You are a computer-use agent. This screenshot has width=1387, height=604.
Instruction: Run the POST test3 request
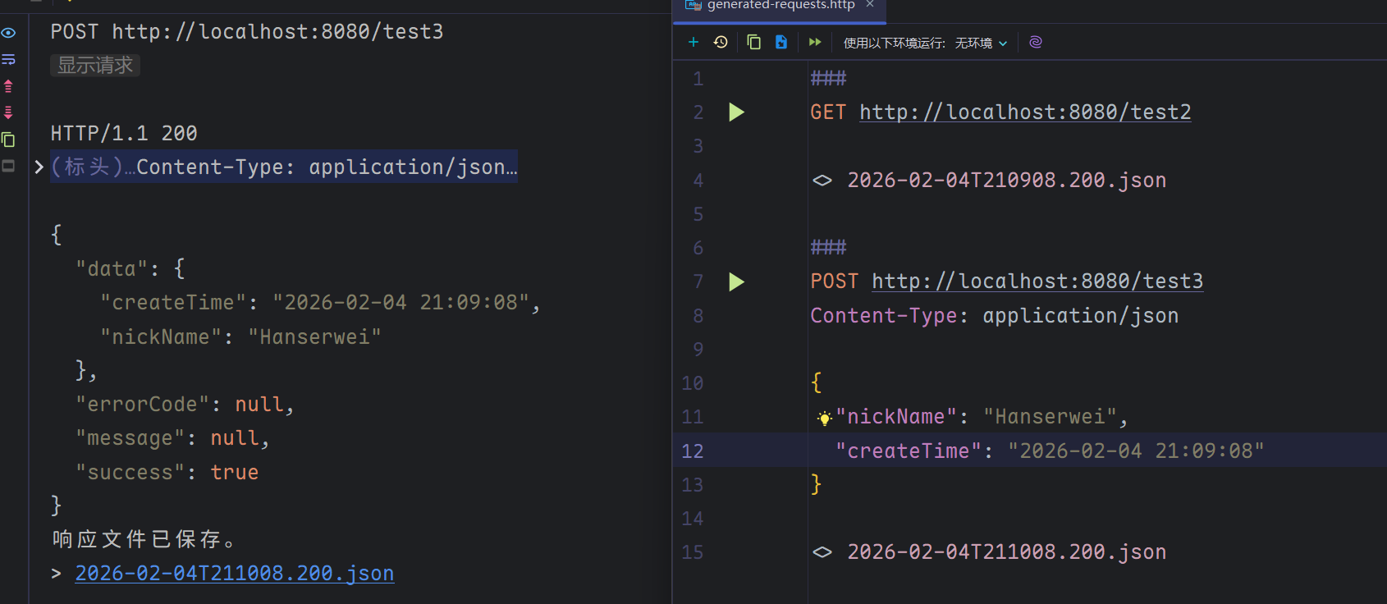[x=736, y=282]
